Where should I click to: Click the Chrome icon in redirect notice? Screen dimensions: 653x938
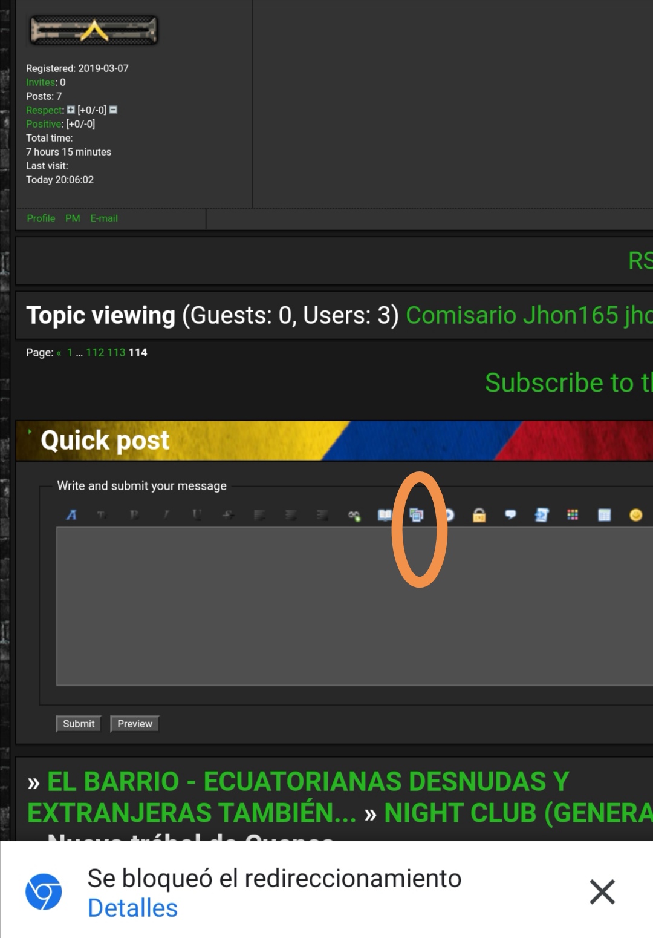(44, 891)
